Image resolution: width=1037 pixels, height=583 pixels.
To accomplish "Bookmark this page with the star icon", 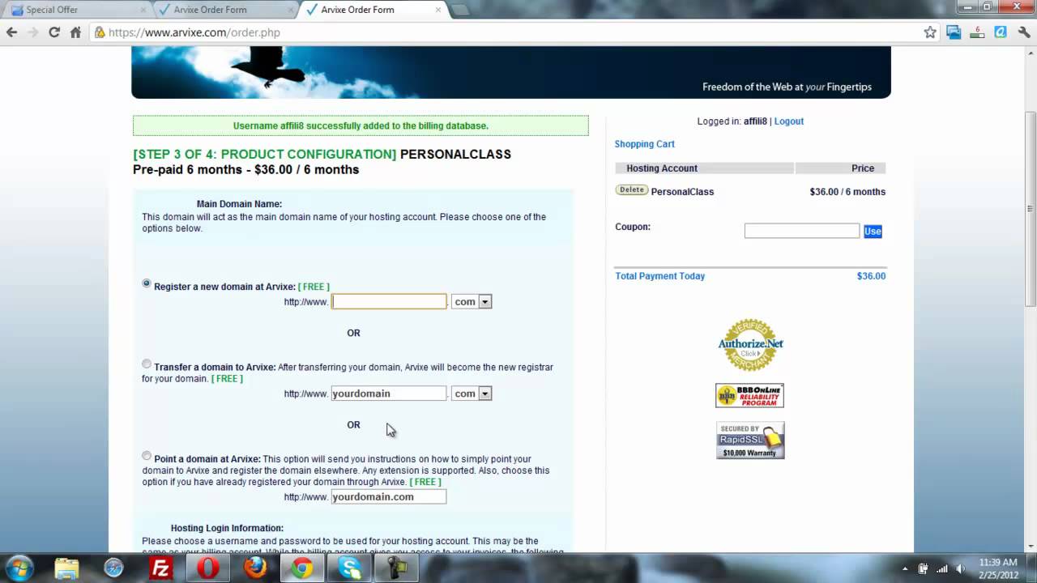I will (x=930, y=32).
